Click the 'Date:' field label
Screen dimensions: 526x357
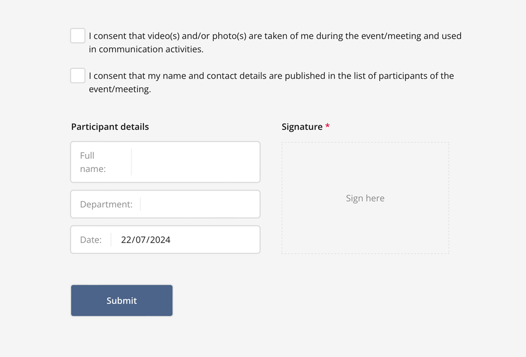[x=91, y=240]
